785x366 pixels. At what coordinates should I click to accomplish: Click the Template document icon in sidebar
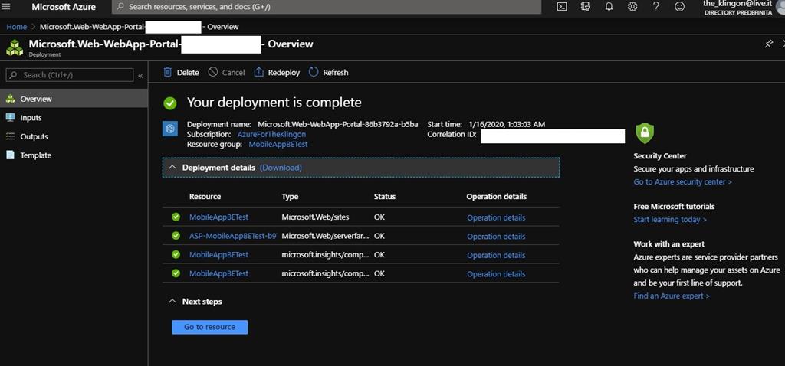tap(10, 155)
